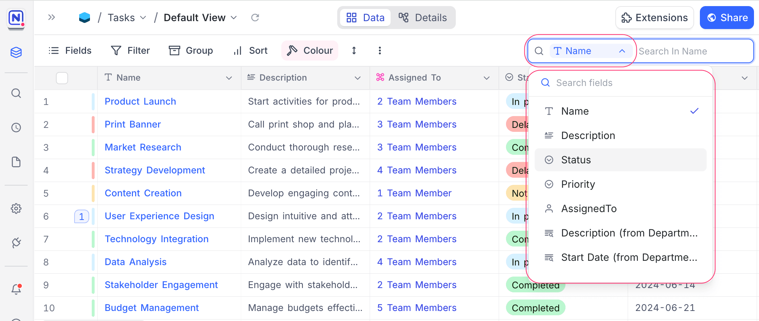Image resolution: width=759 pixels, height=321 pixels.
Task: Switch to the Details tab
Action: click(x=423, y=18)
